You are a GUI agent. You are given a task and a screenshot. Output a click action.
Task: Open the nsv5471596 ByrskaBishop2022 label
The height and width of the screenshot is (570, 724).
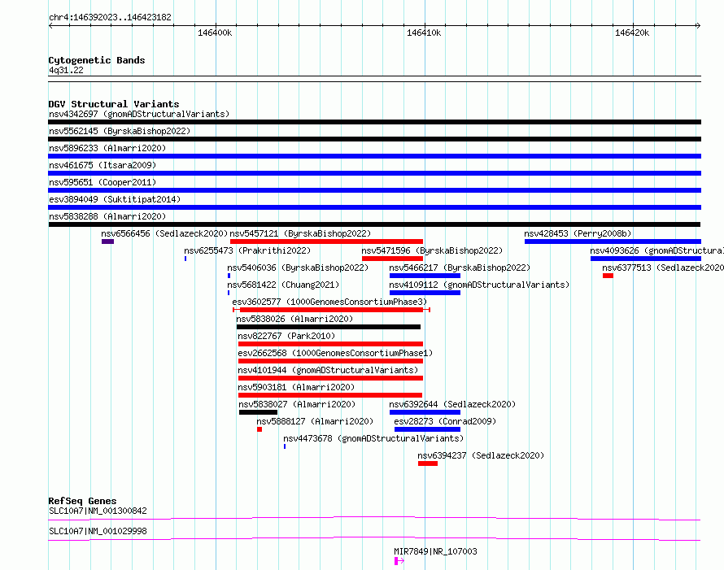point(432,250)
